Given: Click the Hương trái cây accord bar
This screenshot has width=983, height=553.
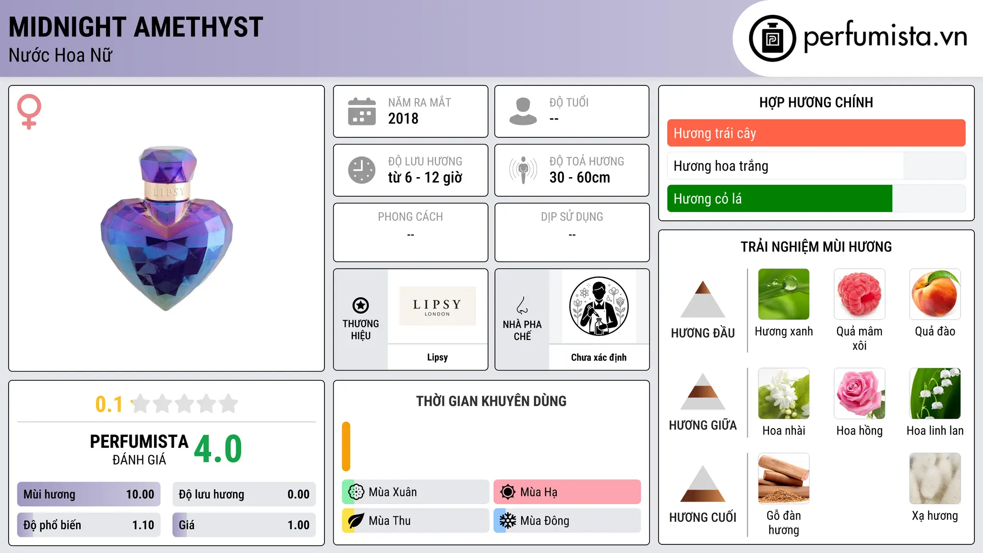Looking at the screenshot, I should tap(816, 133).
